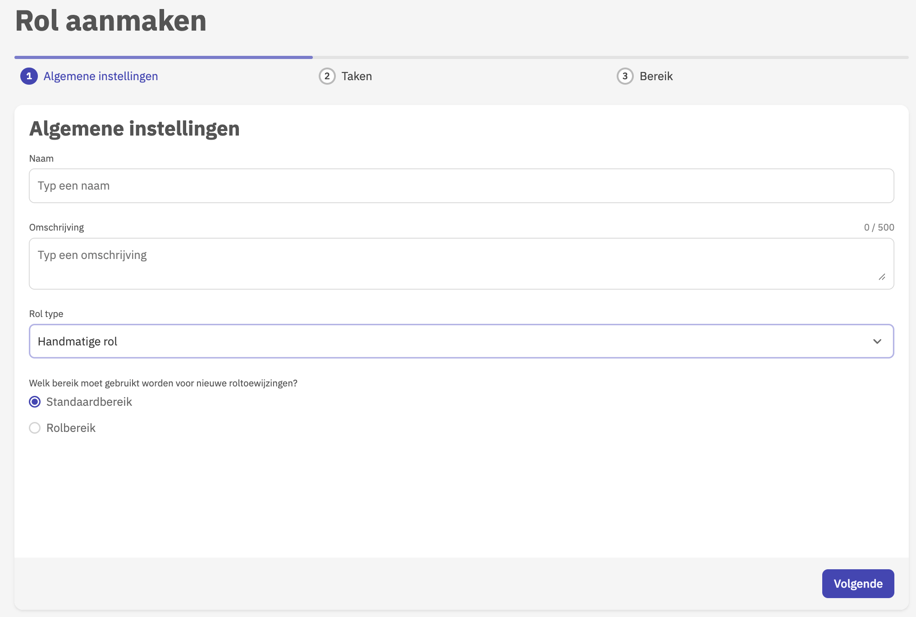Go to the Taken step

tap(356, 76)
